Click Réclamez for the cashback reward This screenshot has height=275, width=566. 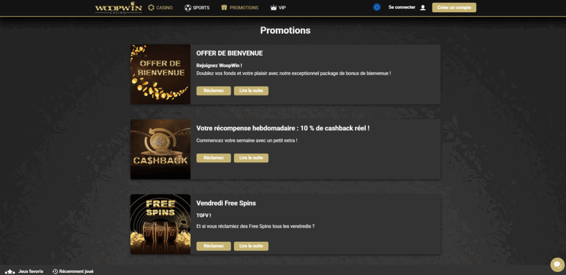[x=213, y=158]
